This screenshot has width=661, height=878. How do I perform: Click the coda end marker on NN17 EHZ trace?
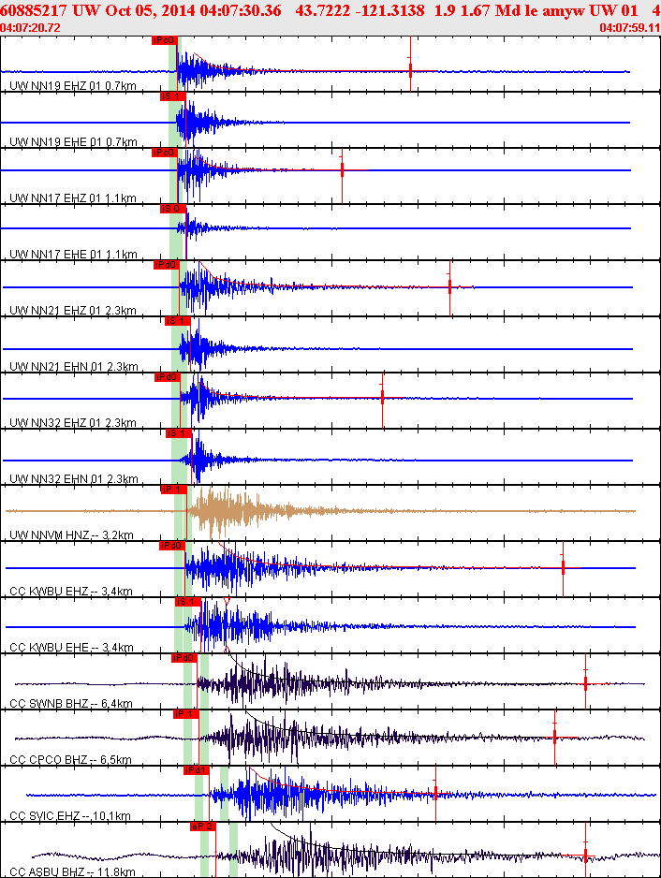pyautogui.click(x=343, y=170)
